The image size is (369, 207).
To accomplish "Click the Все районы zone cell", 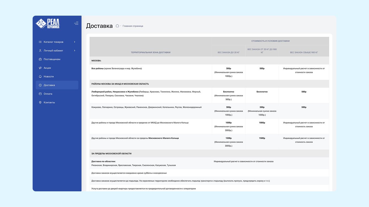I will [151, 72].
